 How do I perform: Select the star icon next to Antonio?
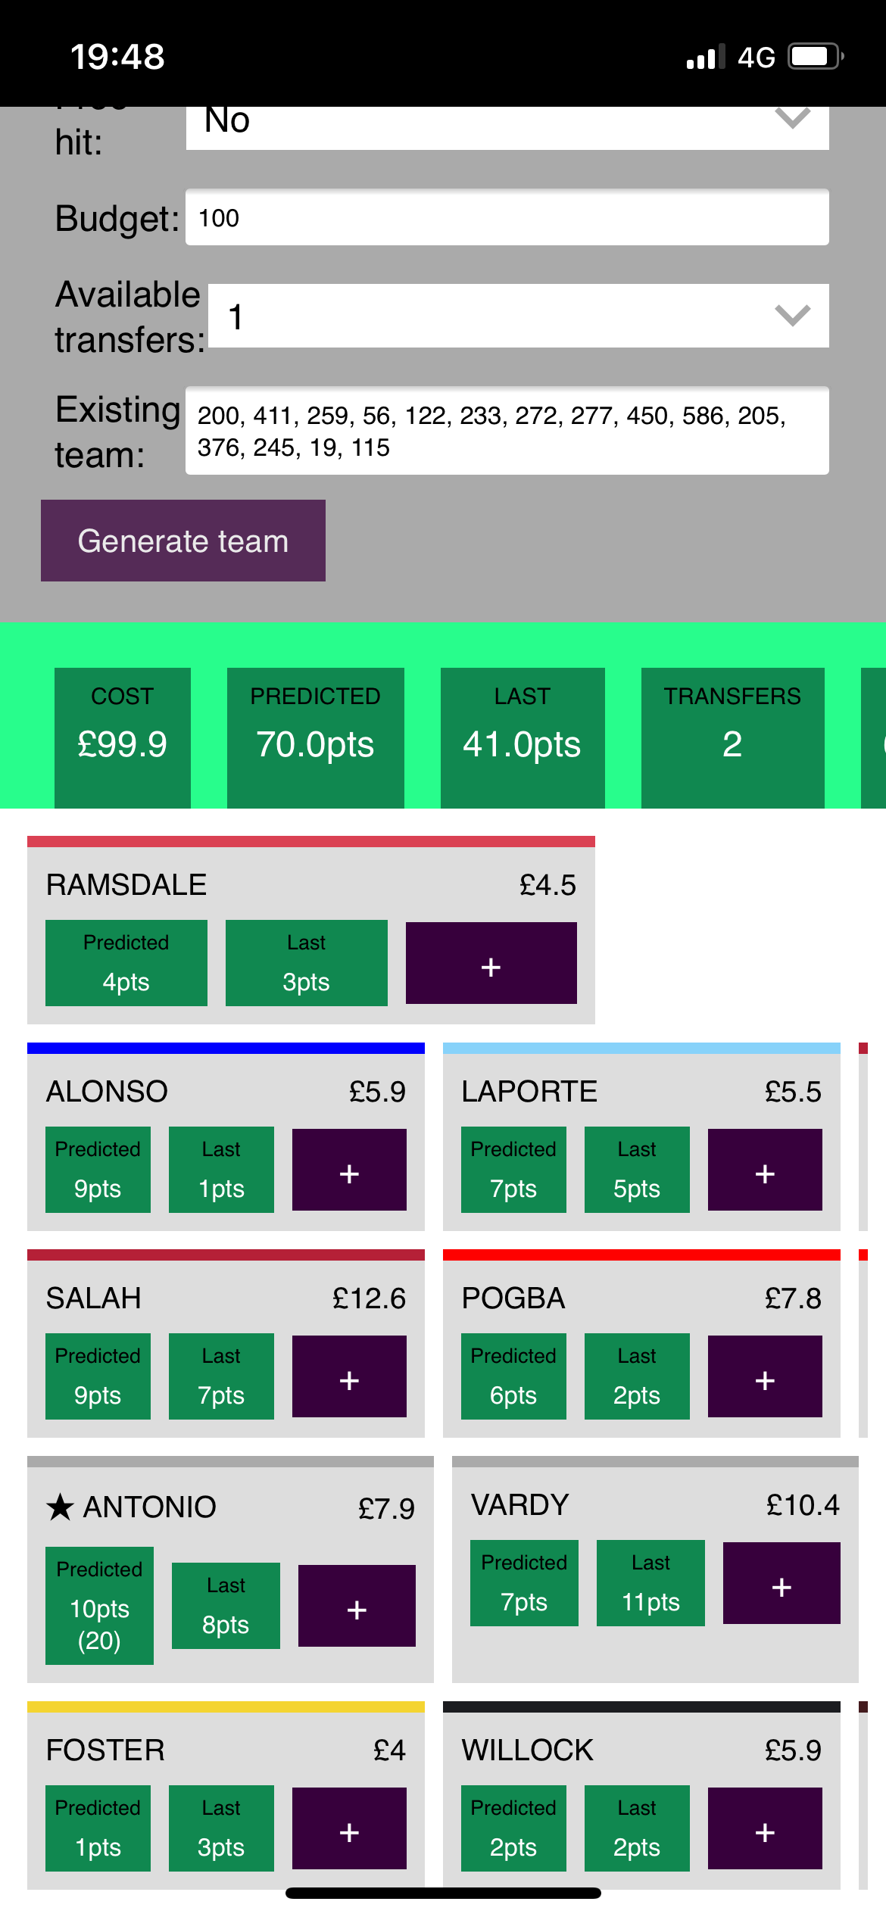(x=59, y=1504)
